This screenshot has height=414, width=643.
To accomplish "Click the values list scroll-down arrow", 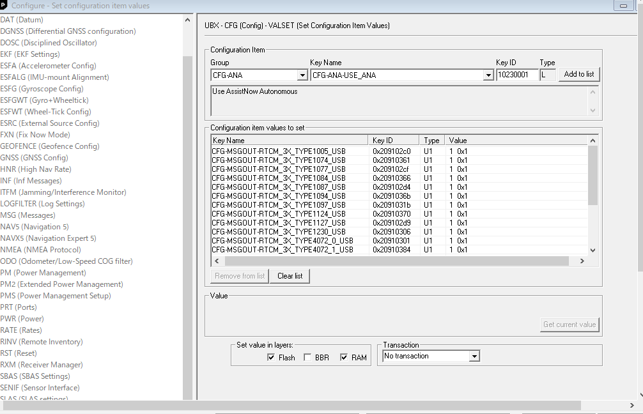I will click(x=593, y=250).
